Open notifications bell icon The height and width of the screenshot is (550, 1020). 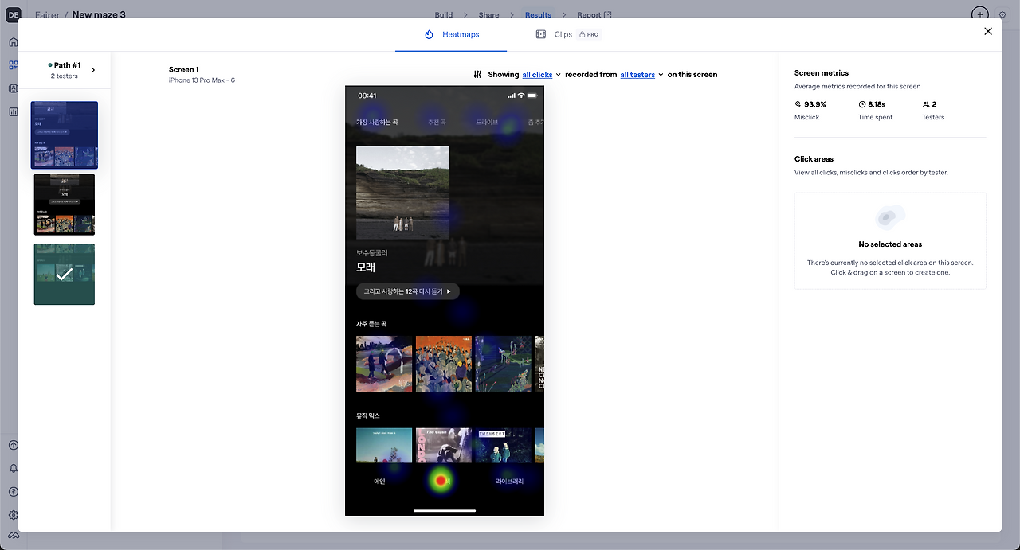[x=13, y=469]
